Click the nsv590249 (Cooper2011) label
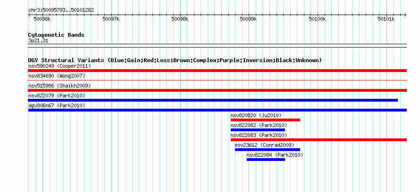The width and height of the screenshot is (420, 192). (59, 66)
